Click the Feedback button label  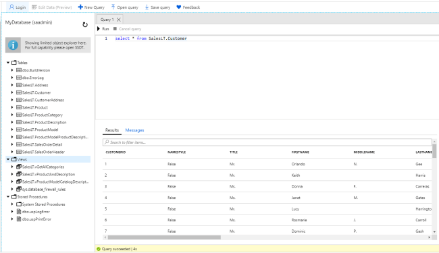pyautogui.click(x=192, y=7)
